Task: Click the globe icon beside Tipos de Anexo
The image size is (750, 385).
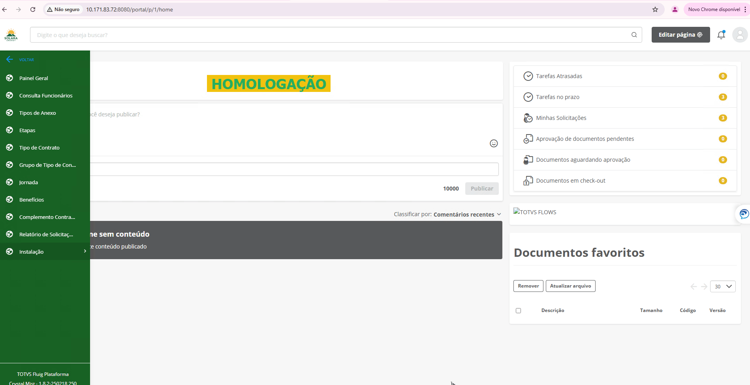Action: pos(9,113)
